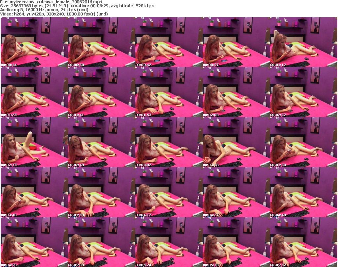Image resolution: width=338 pixels, height=267 pixels.
Task: Click the frame stamped 00:05:38
Action: click(236, 242)
